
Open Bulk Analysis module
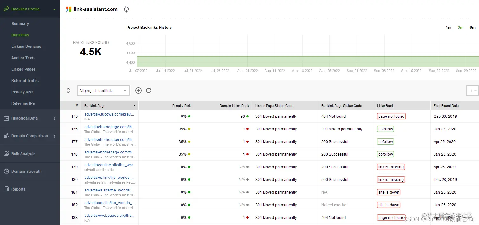click(x=23, y=154)
